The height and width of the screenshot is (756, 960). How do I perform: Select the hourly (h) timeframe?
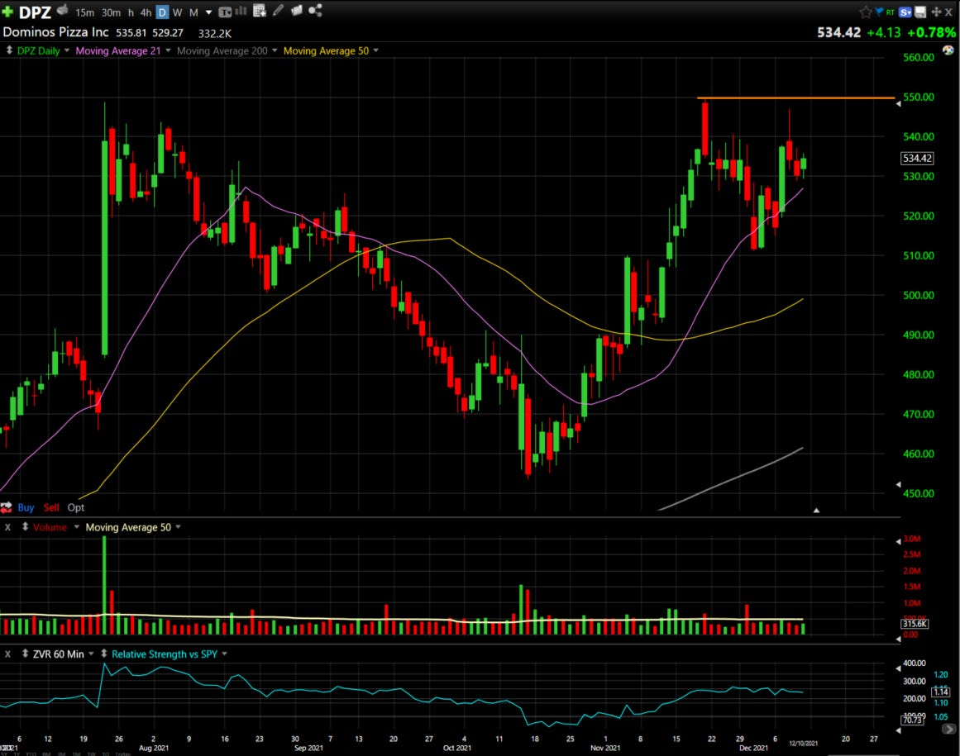pos(131,12)
